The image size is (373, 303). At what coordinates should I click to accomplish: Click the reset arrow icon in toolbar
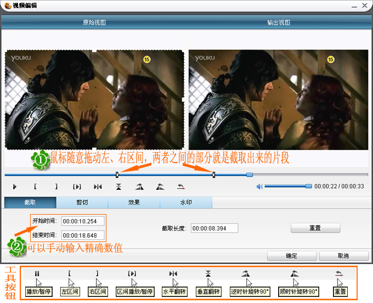pos(181,187)
